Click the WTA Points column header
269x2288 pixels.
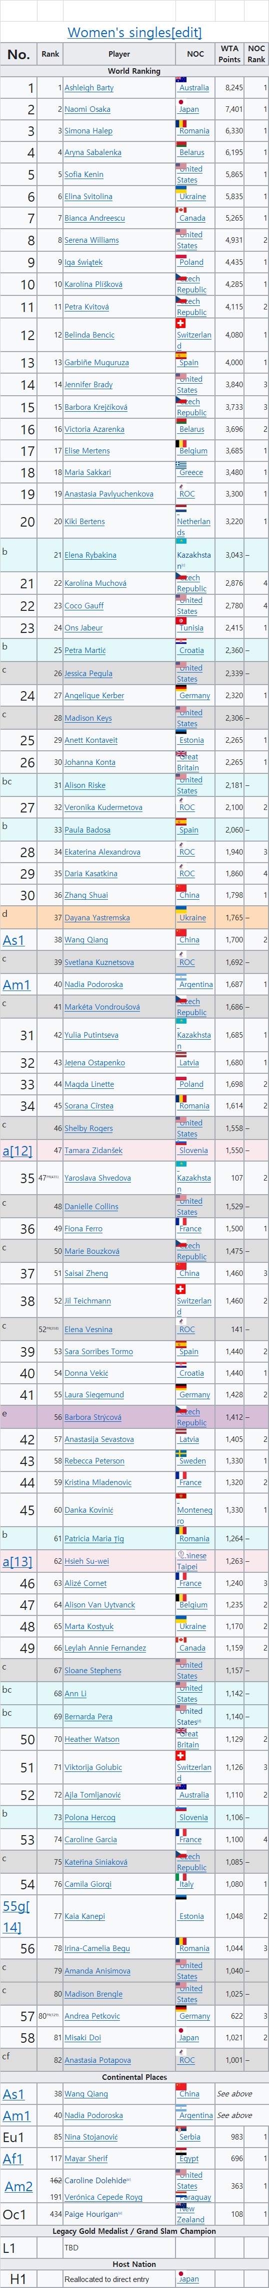pos(229,54)
